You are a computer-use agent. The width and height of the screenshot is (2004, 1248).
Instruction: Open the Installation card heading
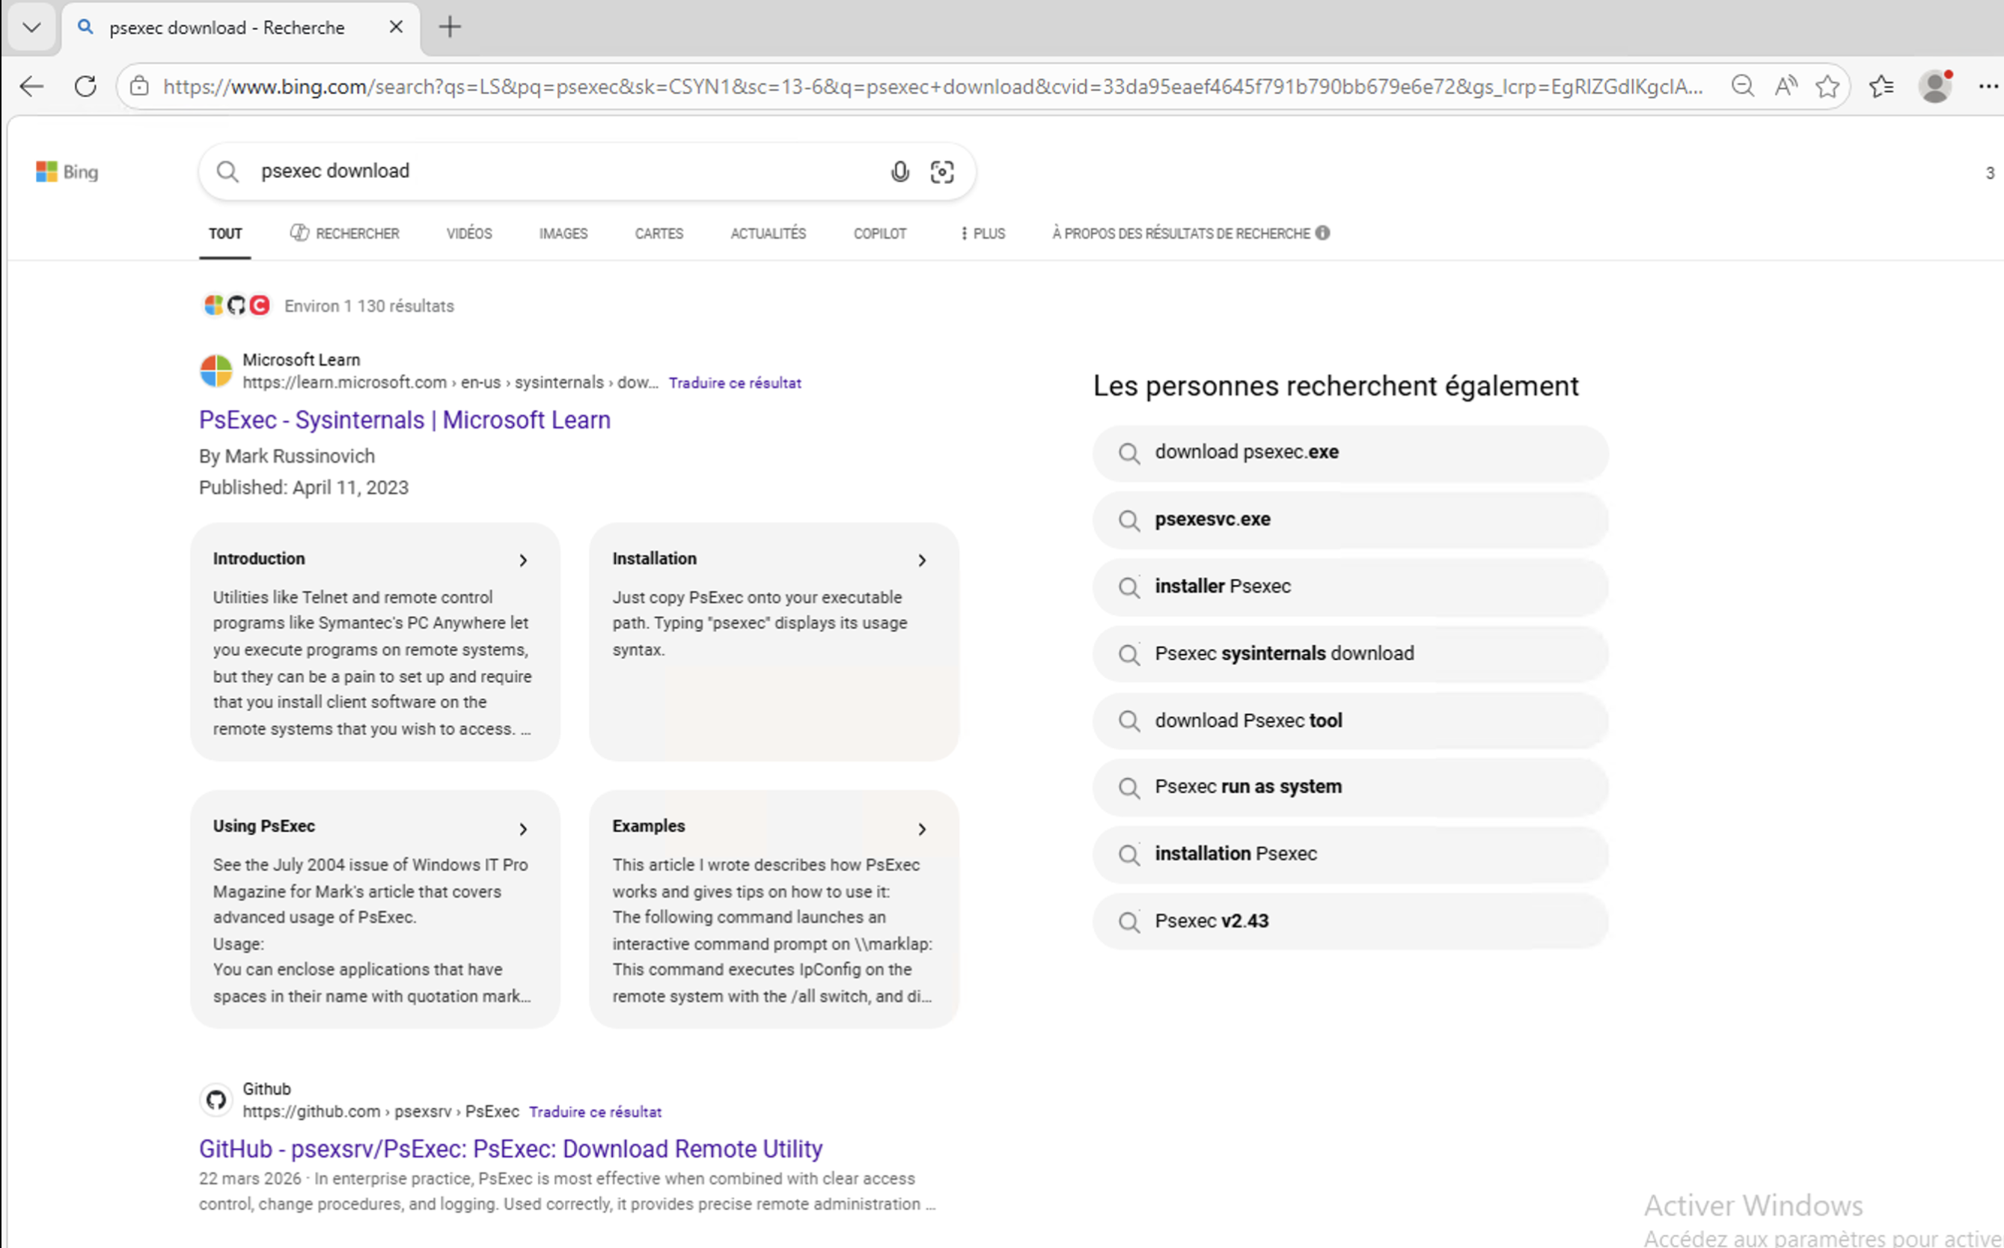pyautogui.click(x=655, y=559)
